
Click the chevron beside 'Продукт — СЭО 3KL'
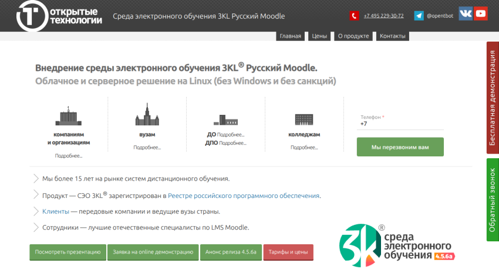(x=36, y=194)
